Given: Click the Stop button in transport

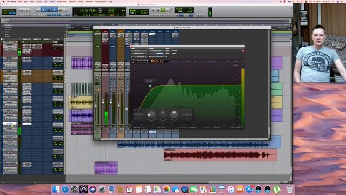Looking at the screenshot, I should coord(158,10).
